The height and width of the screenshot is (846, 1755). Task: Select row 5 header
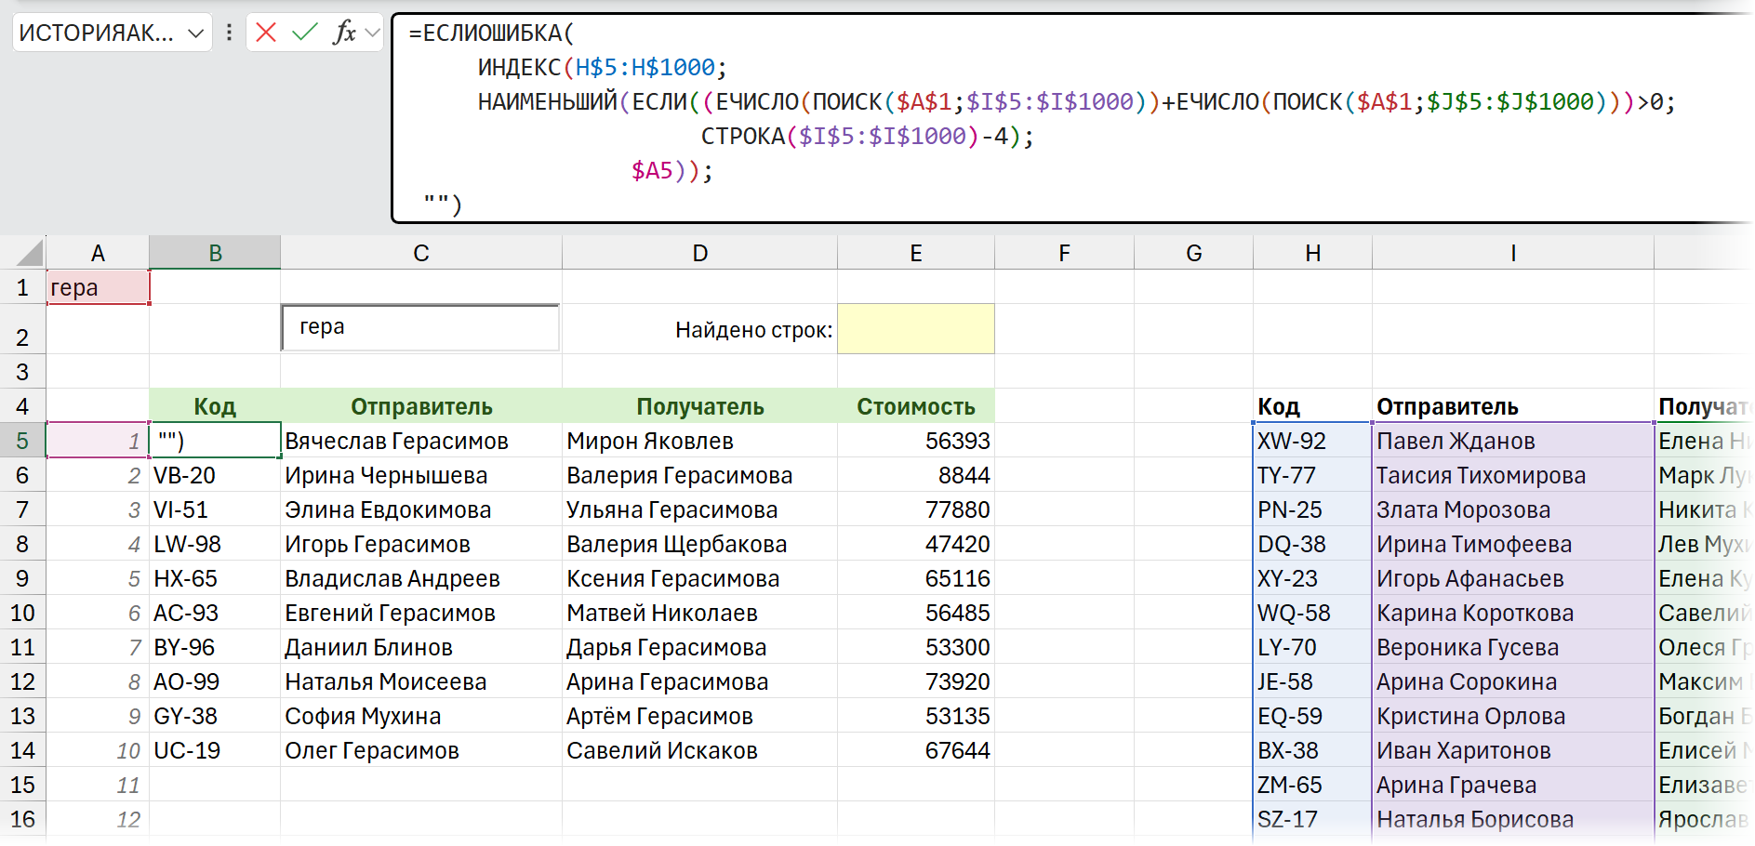coord(22,441)
